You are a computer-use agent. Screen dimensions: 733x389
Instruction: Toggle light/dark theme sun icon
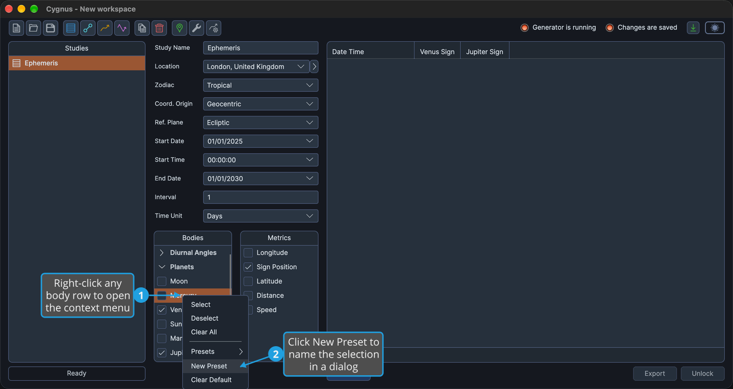point(715,28)
